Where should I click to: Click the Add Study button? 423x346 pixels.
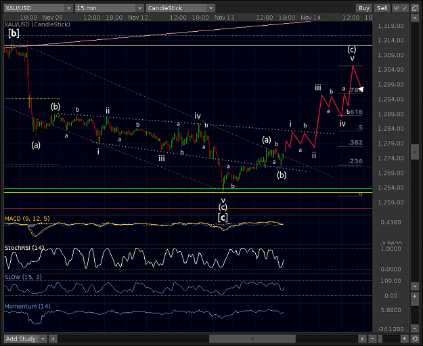[x=21, y=339]
